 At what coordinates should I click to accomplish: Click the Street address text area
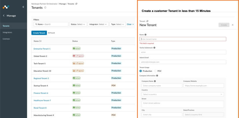(x=183, y=104)
